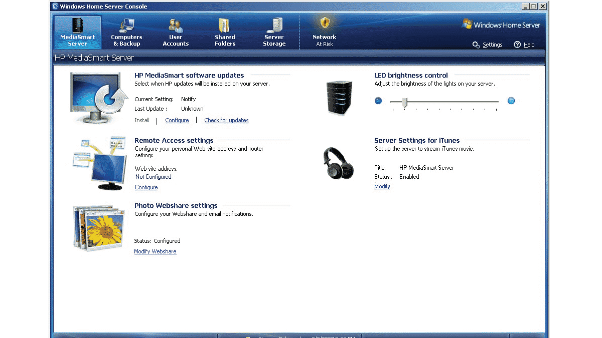Click the dim LED icon left of slider
602x338 pixels.
(x=378, y=101)
